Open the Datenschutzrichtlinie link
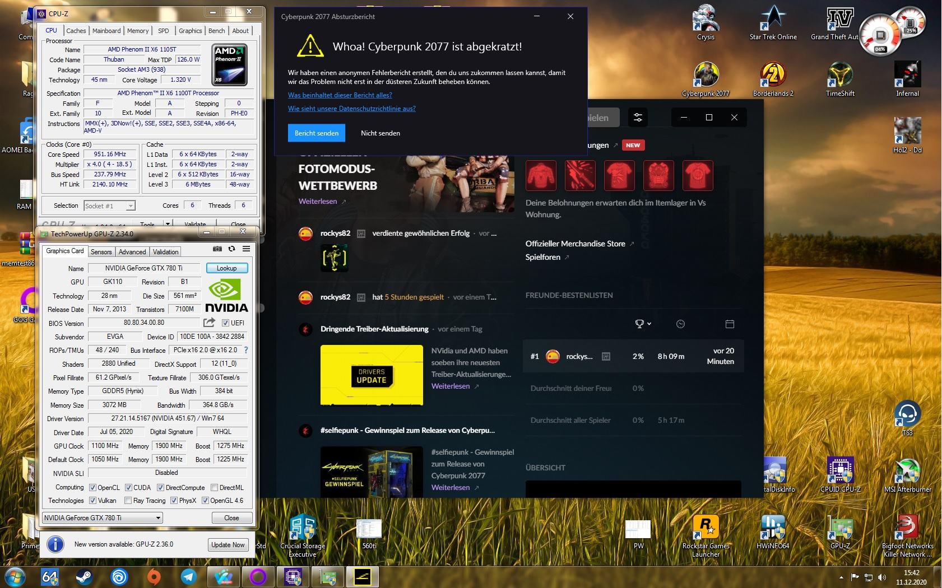Screen dimensions: 942x588 point(352,109)
